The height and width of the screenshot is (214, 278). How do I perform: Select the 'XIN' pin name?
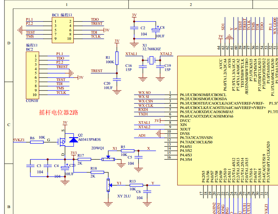pyautogui.click(x=183, y=125)
